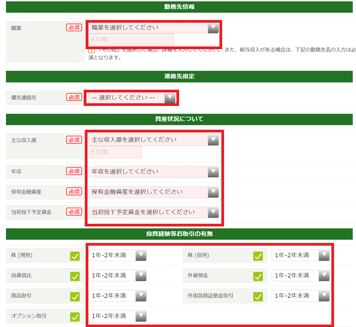The image size is (356, 327).
Task: Expand the 株 (信用) experience years dropdown
Action: 300,255
